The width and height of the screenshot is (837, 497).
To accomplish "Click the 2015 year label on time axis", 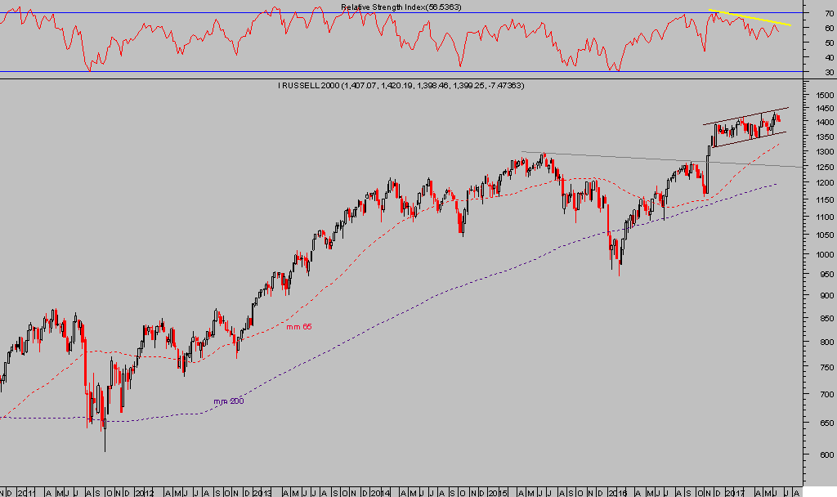I will tap(499, 493).
